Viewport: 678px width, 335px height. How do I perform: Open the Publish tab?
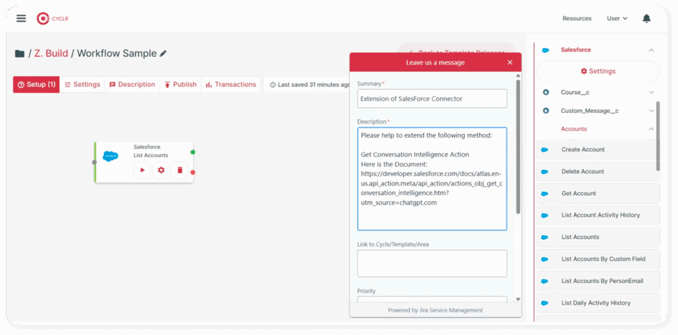(180, 85)
